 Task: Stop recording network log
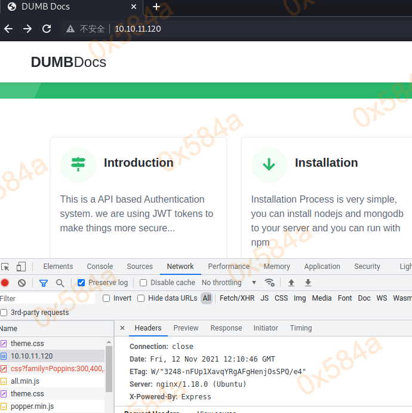(5, 283)
